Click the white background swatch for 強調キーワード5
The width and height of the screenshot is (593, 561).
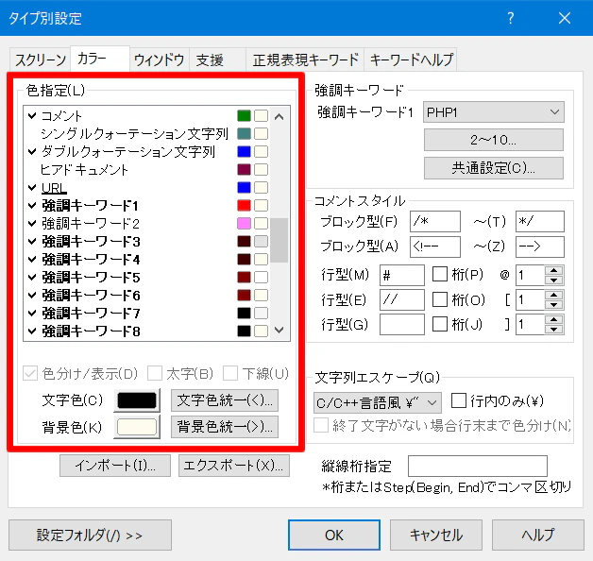click(261, 278)
